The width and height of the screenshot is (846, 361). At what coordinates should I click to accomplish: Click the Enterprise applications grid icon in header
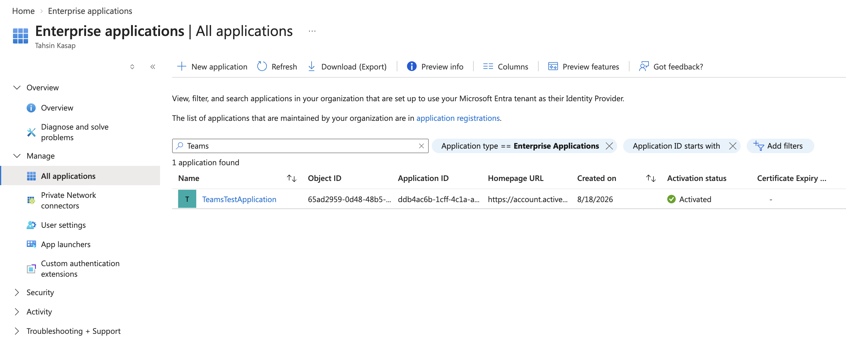[20, 36]
